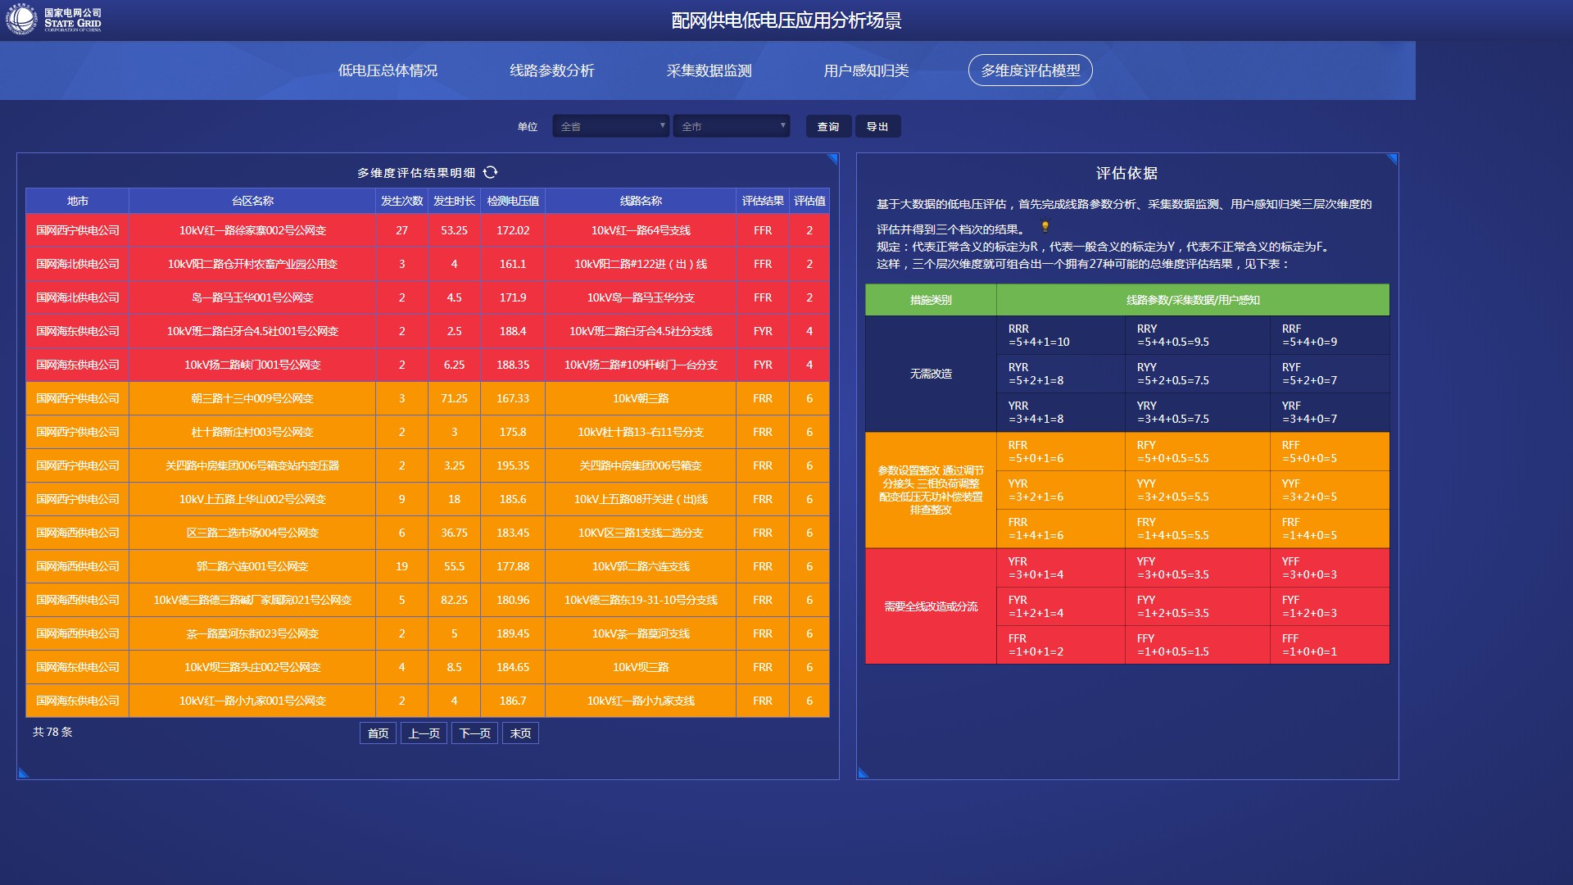1573x885 pixels.
Task: Click the red 需要全线改造或分流 category cell
Action: (931, 606)
